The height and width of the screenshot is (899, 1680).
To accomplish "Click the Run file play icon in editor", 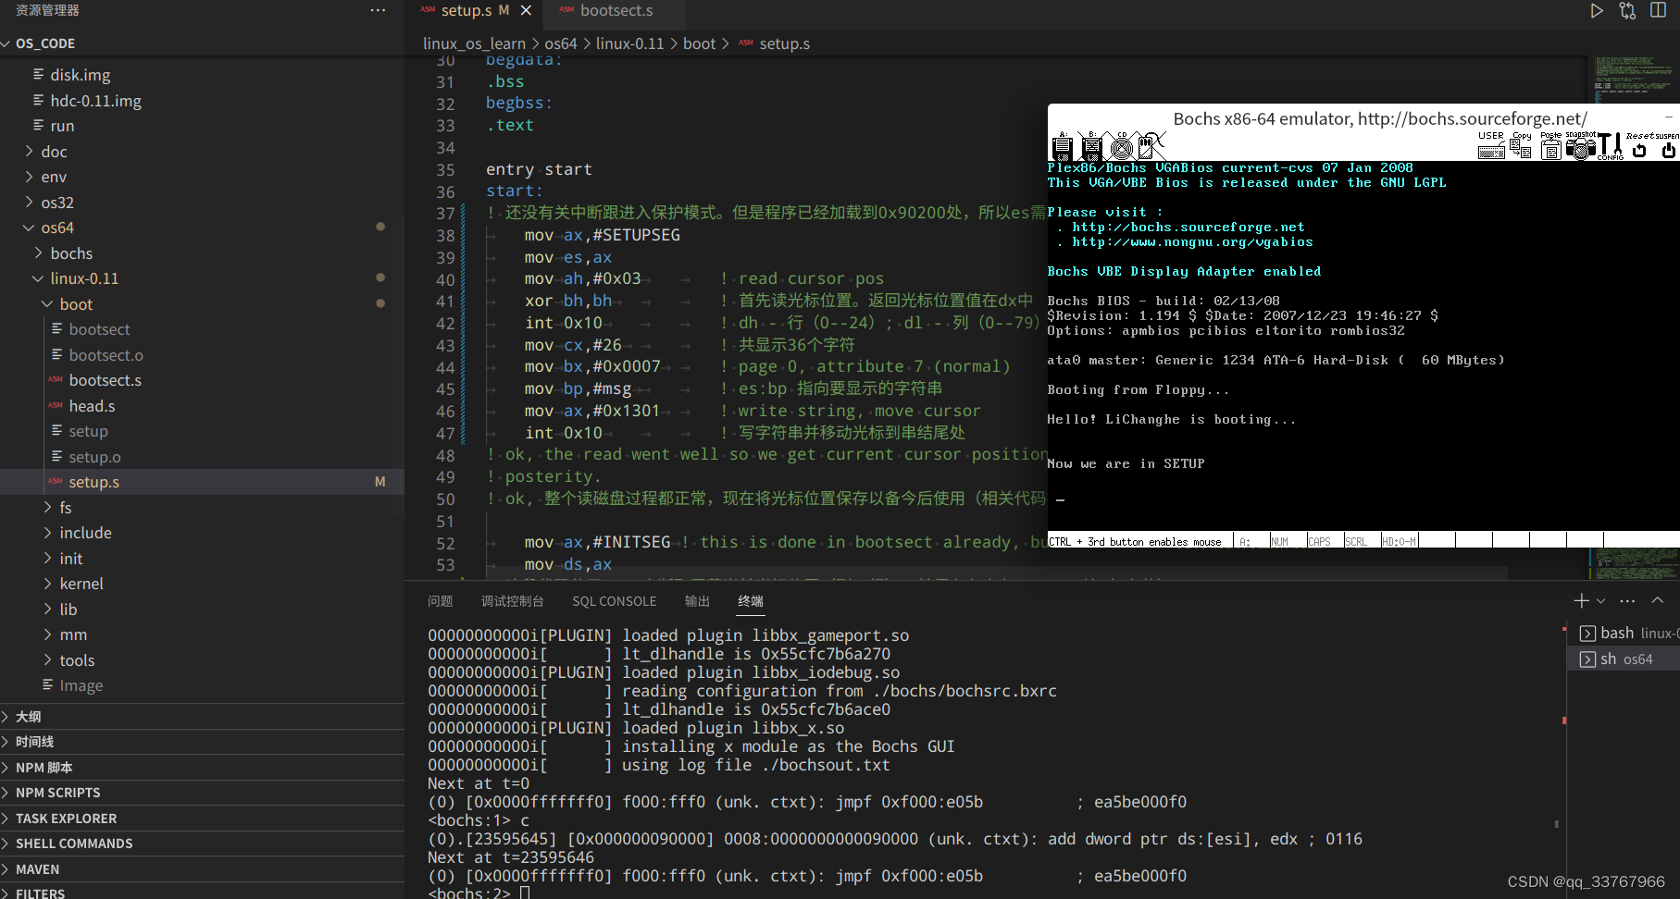I will [x=1597, y=11].
